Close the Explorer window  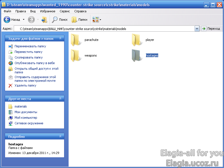tap(219, 5)
